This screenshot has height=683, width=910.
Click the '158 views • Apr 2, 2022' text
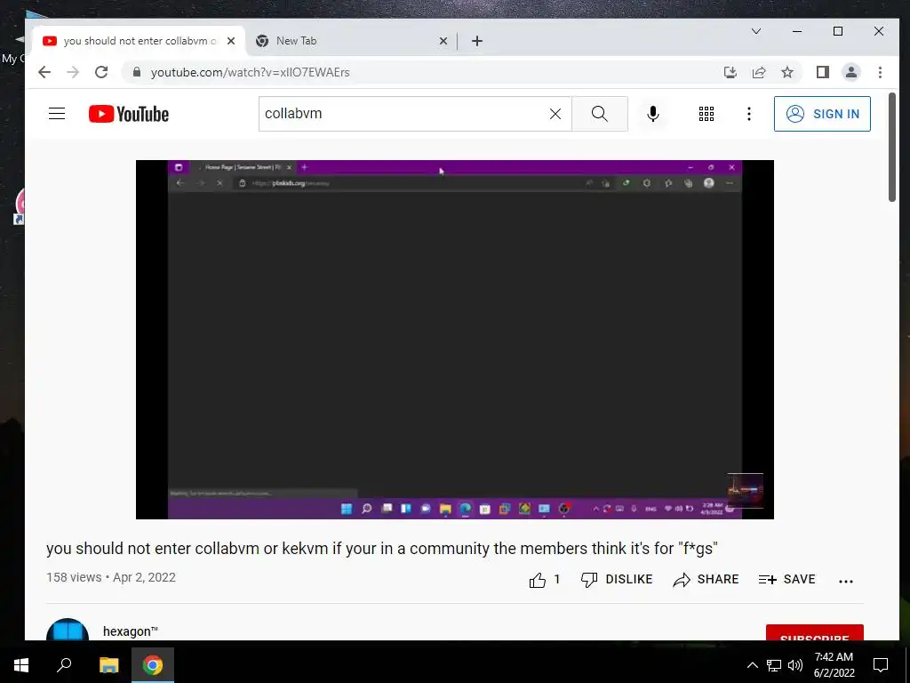111,577
